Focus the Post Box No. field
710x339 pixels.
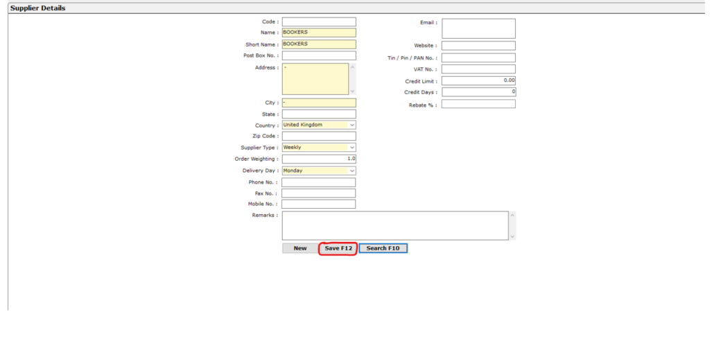tap(318, 55)
